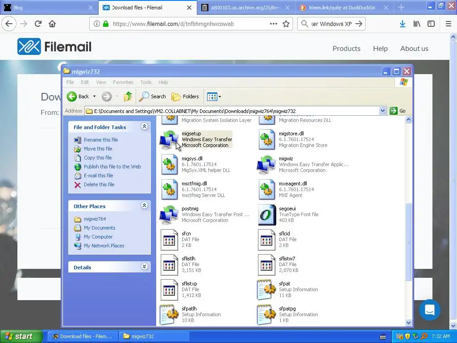Switch to the Blog browser tab
Viewport: 457px width, 343px height.
tap(49, 8)
